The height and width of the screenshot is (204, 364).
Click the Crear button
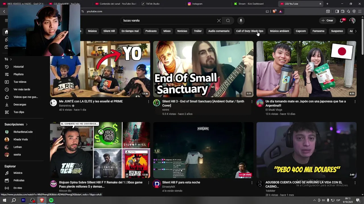pos(327,20)
